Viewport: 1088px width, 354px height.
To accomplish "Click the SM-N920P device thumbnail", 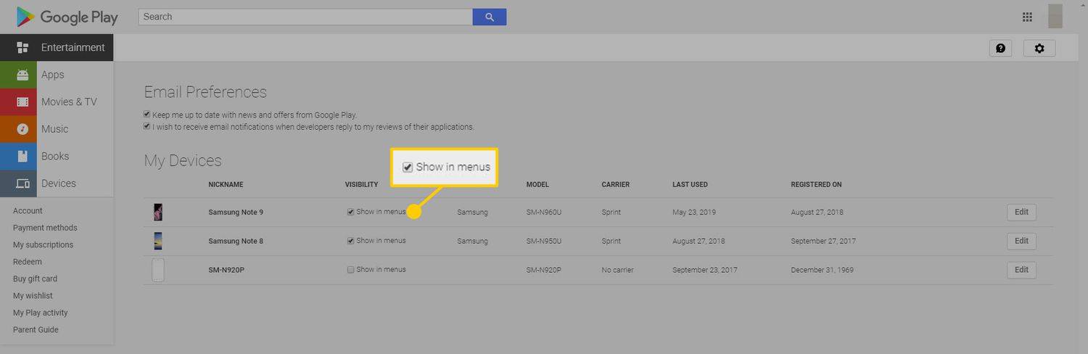I will point(157,270).
